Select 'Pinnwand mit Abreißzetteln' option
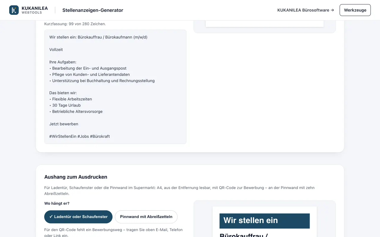Image resolution: width=380 pixels, height=237 pixels. click(x=146, y=217)
